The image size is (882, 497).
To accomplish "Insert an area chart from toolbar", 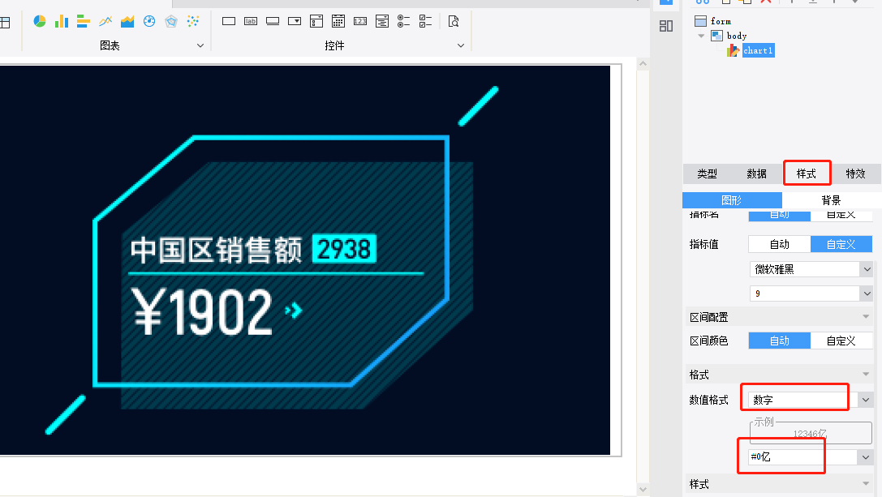I will (127, 21).
